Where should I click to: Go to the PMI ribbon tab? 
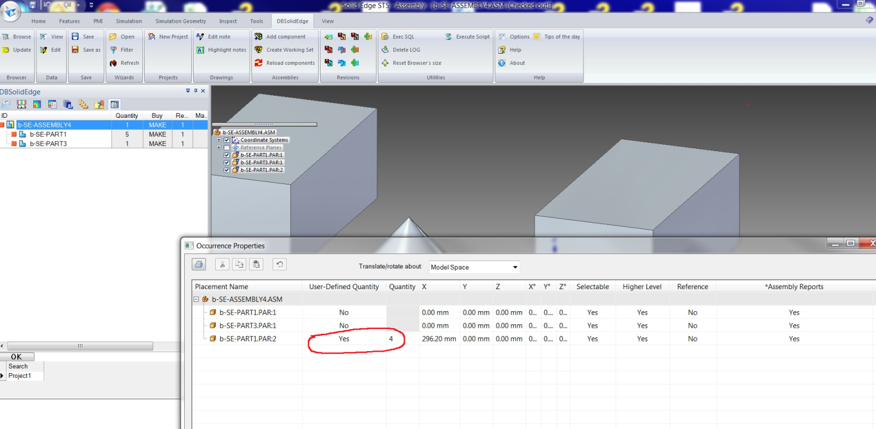pyautogui.click(x=98, y=21)
